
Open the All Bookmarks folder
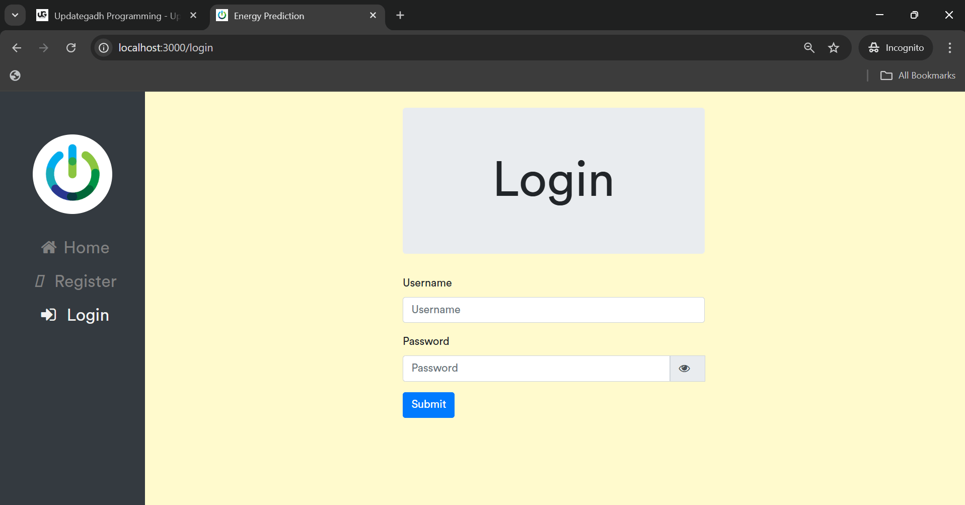pos(918,76)
